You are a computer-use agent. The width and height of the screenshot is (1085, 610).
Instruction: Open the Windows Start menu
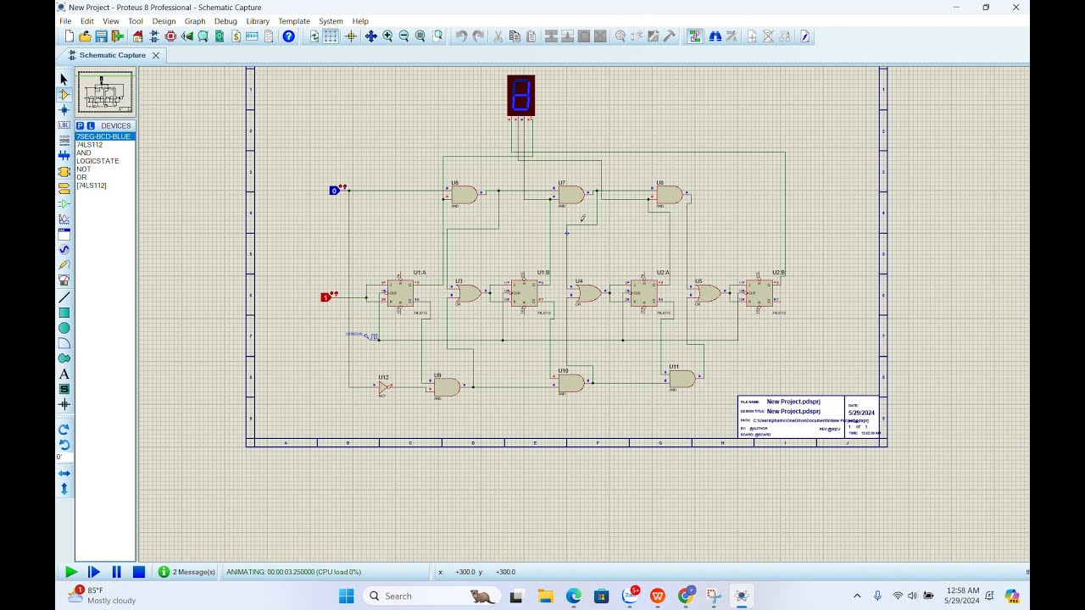tap(347, 596)
